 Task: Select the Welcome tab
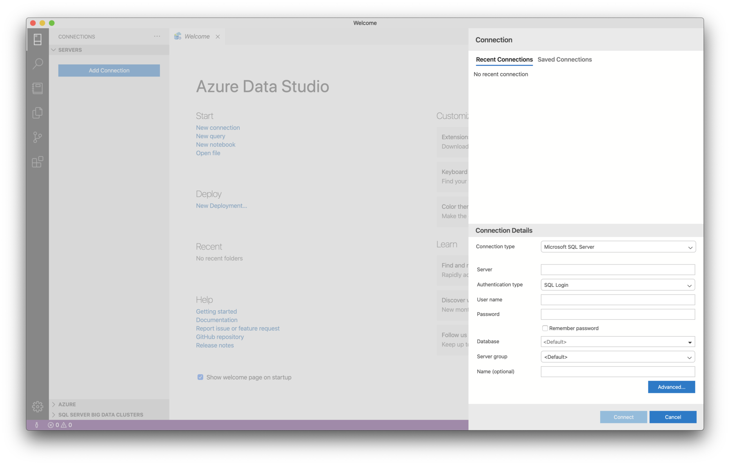(196, 36)
